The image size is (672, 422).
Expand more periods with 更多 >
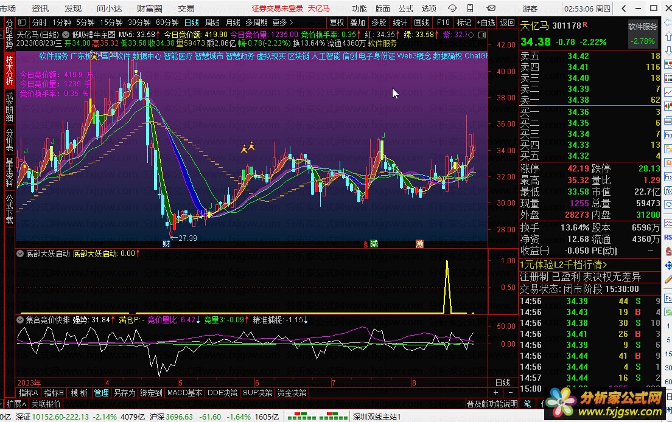tap(282, 22)
